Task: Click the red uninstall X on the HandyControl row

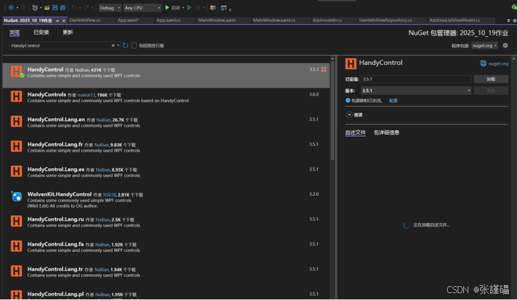Action: [324, 69]
